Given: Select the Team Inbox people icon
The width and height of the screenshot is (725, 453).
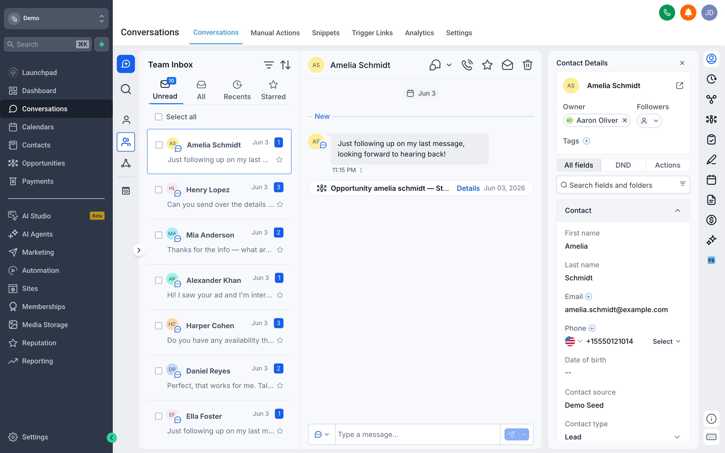Looking at the screenshot, I should (x=126, y=142).
